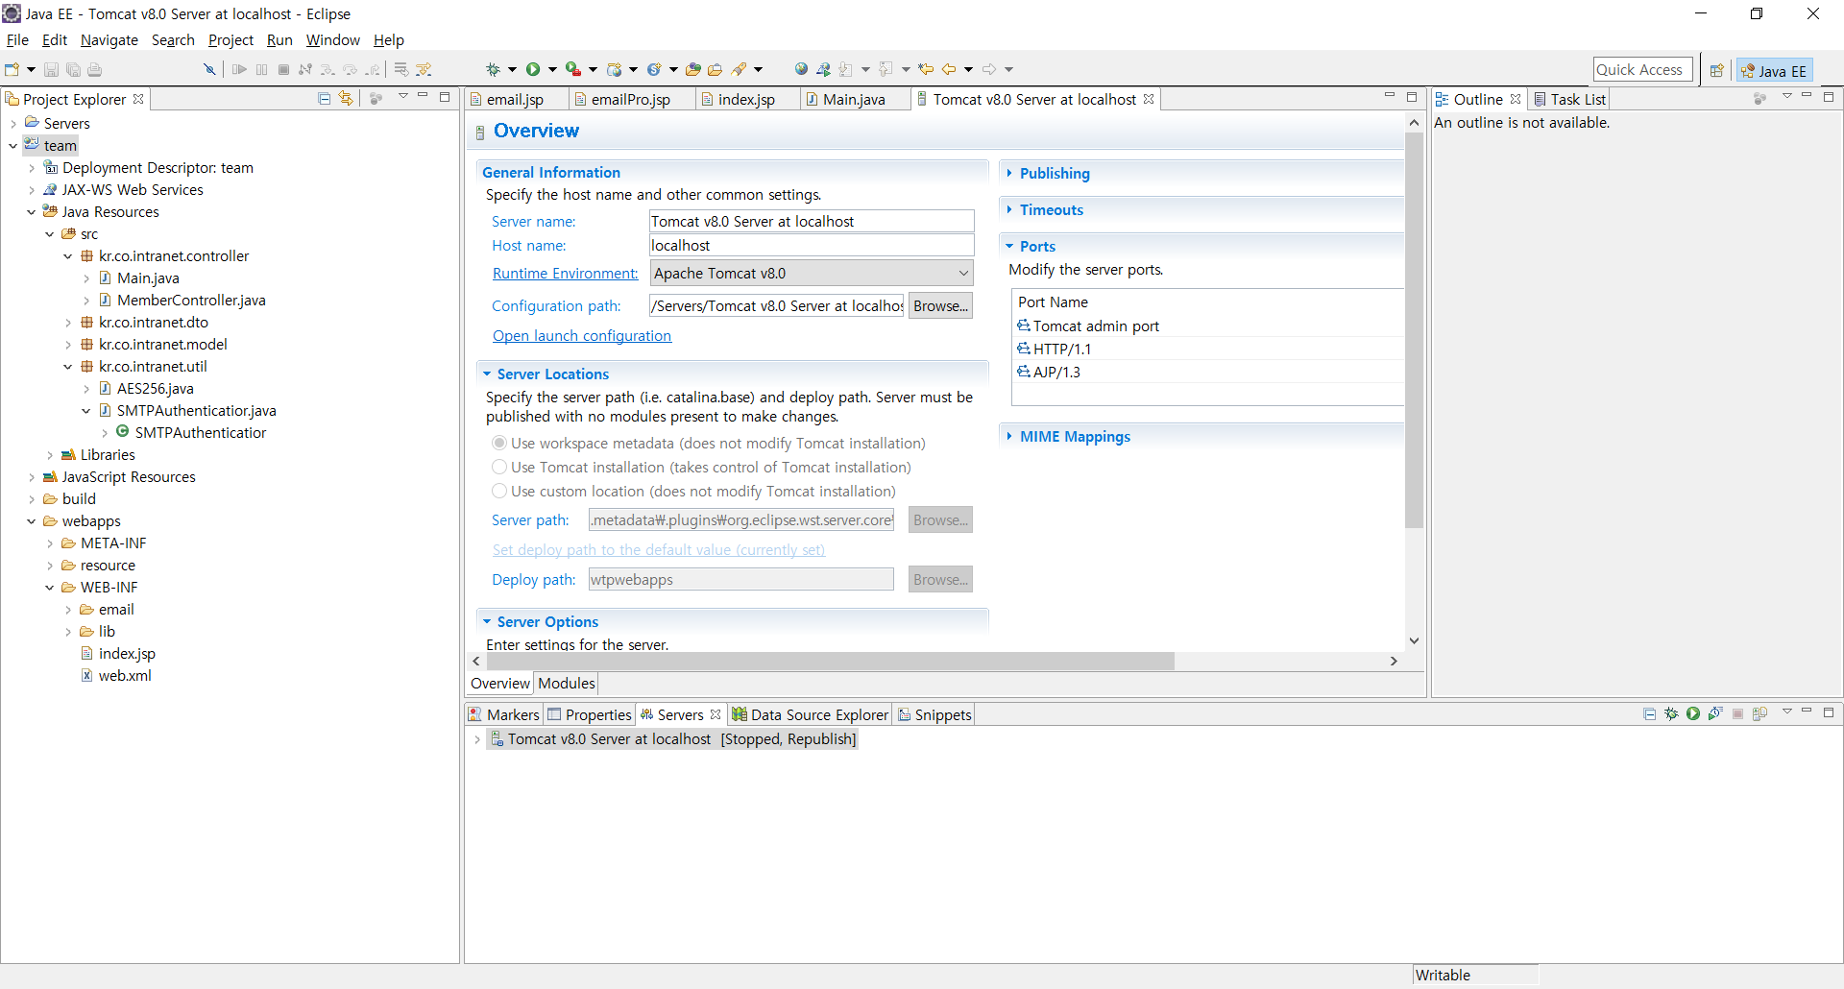Click the Open Type icon in toolbar

coord(692,69)
